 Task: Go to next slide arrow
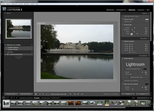(x=43, y=94)
